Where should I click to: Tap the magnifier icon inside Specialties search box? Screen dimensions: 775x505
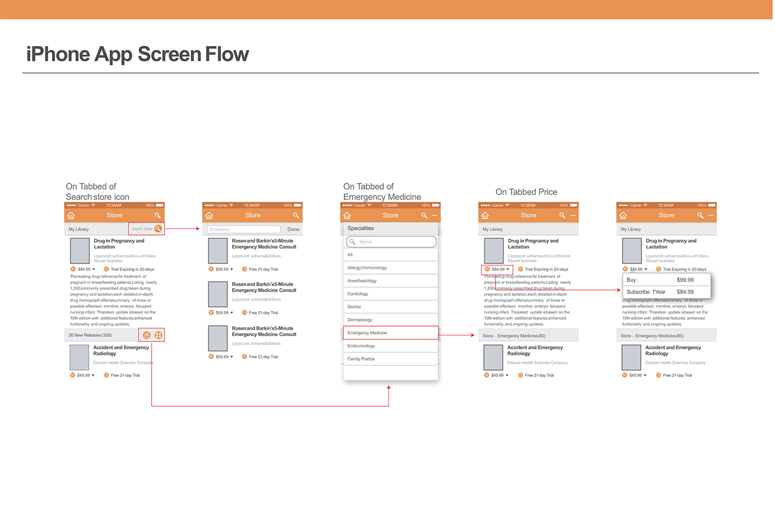[352, 242]
